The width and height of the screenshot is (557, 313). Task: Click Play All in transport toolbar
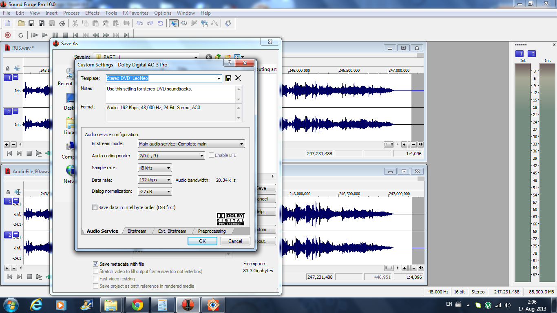pos(35,35)
